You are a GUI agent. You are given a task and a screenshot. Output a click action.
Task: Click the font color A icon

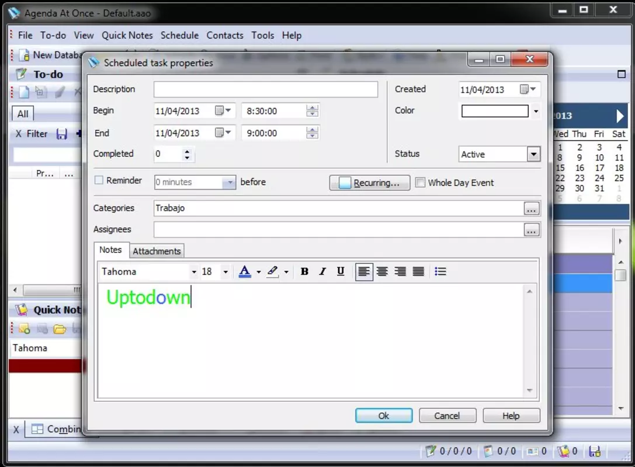(x=245, y=271)
